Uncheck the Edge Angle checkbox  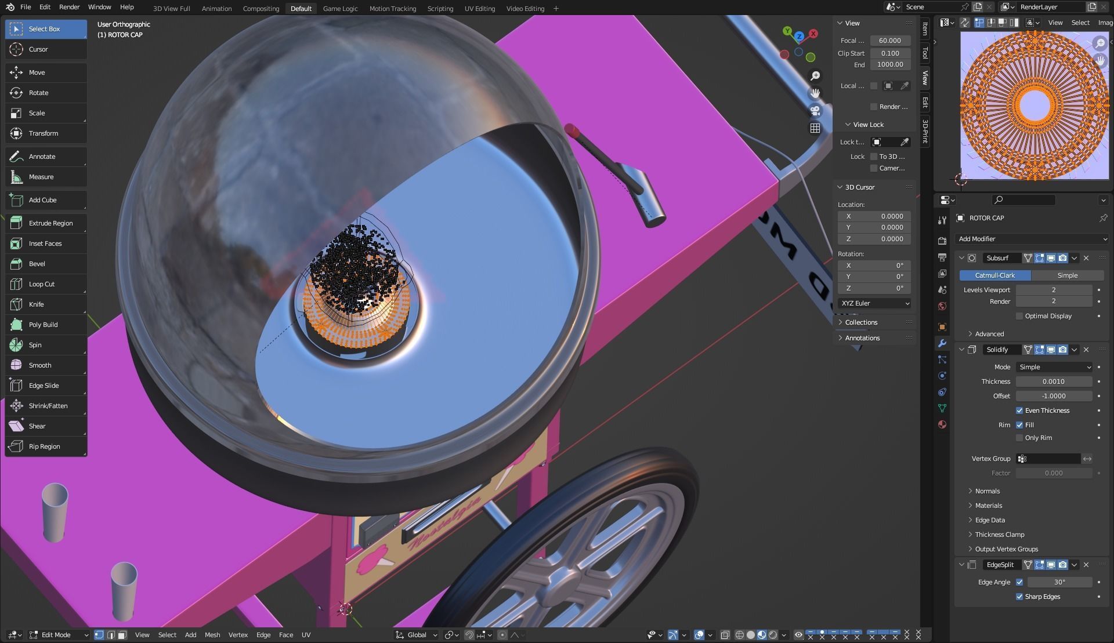coord(1019,582)
